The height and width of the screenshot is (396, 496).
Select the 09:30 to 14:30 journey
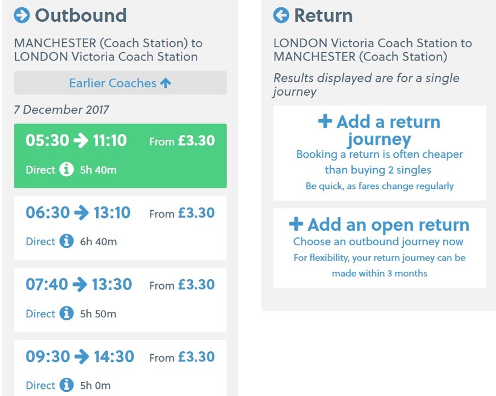pos(120,367)
